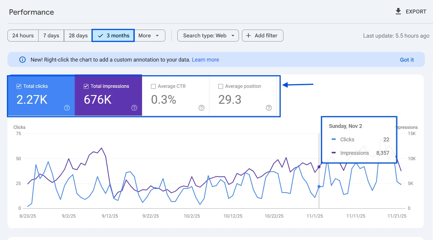The height and width of the screenshot is (240, 433).
Task: Open the Learn more link
Action: tap(205, 60)
